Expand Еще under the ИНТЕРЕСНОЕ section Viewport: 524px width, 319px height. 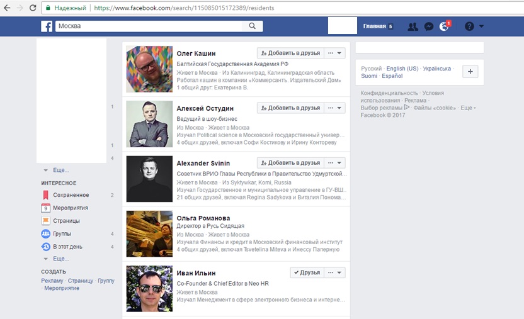click(x=60, y=259)
